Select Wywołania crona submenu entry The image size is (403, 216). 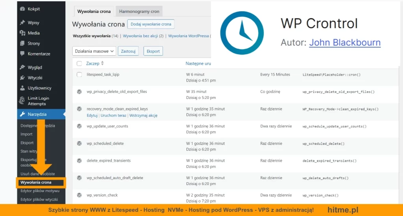[36, 182]
